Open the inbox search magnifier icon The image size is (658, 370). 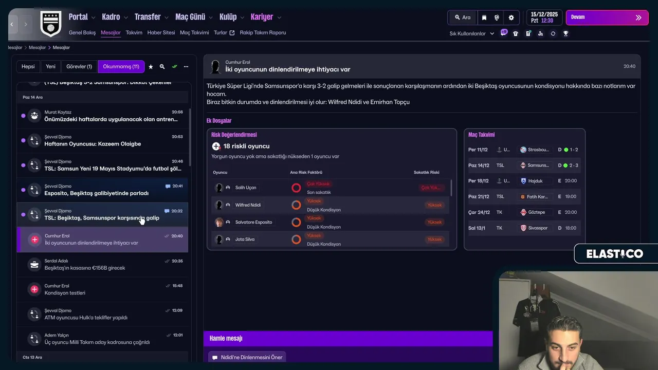[162, 67]
